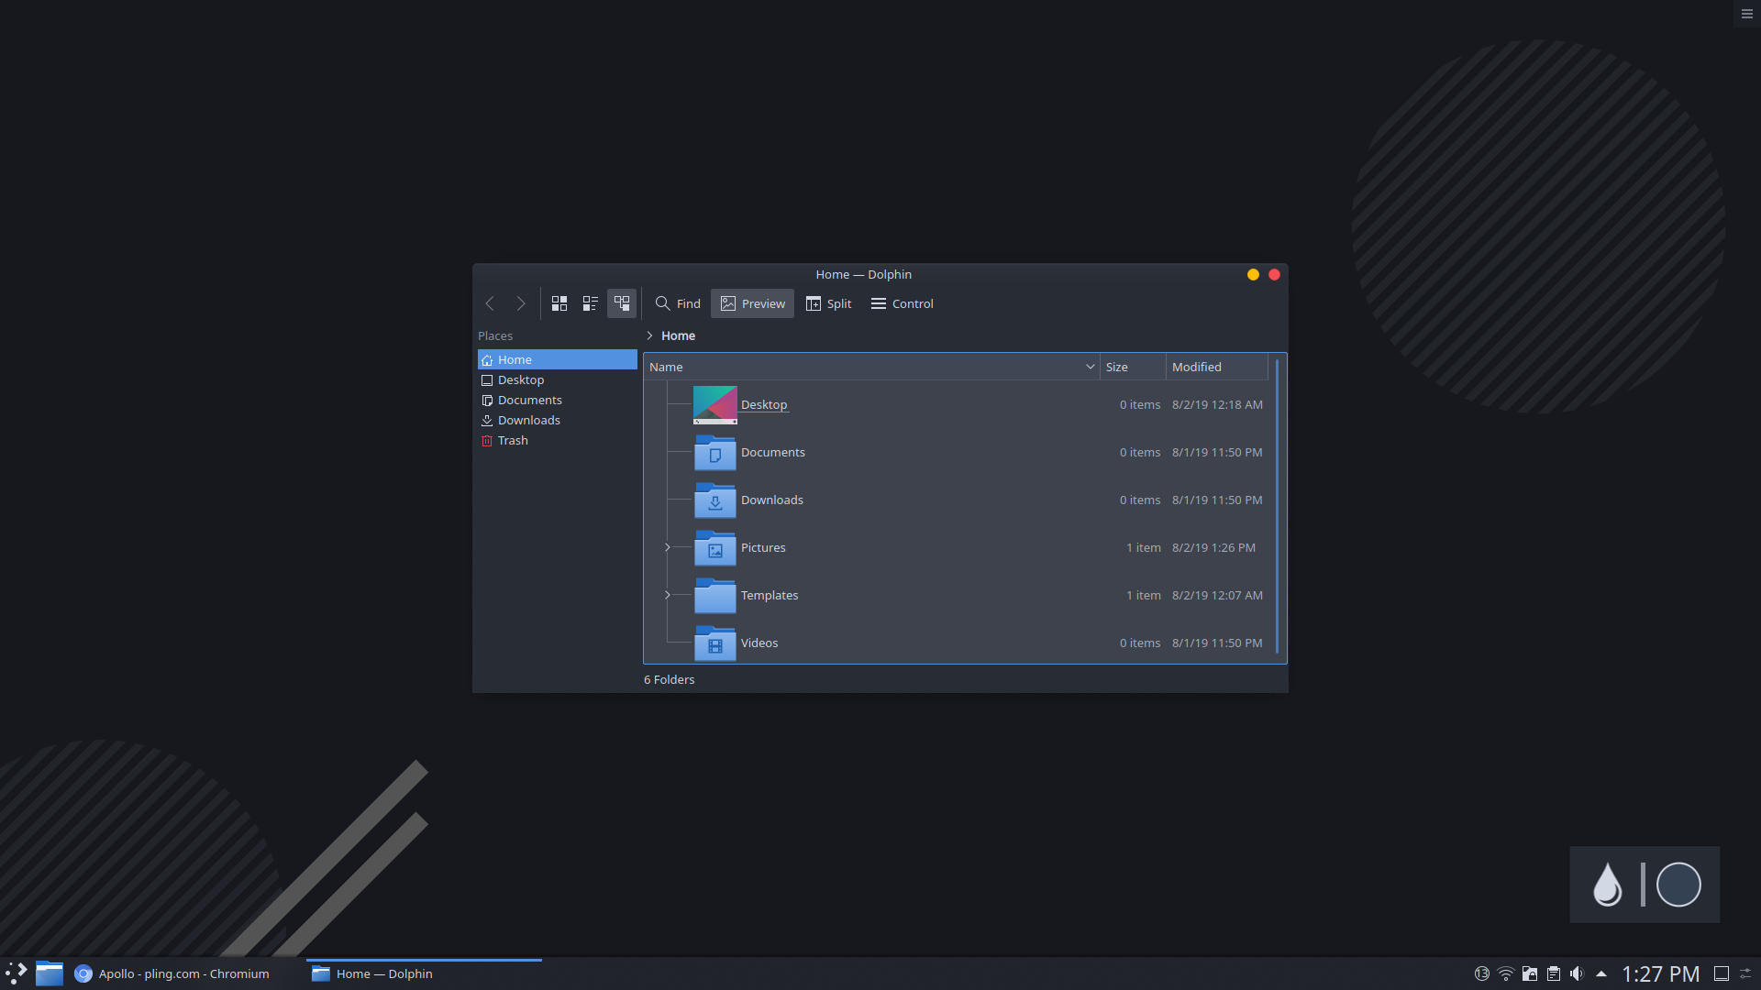Open the desktop hamburger menu top-right
Image resolution: width=1761 pixels, height=990 pixels.
tap(1747, 14)
